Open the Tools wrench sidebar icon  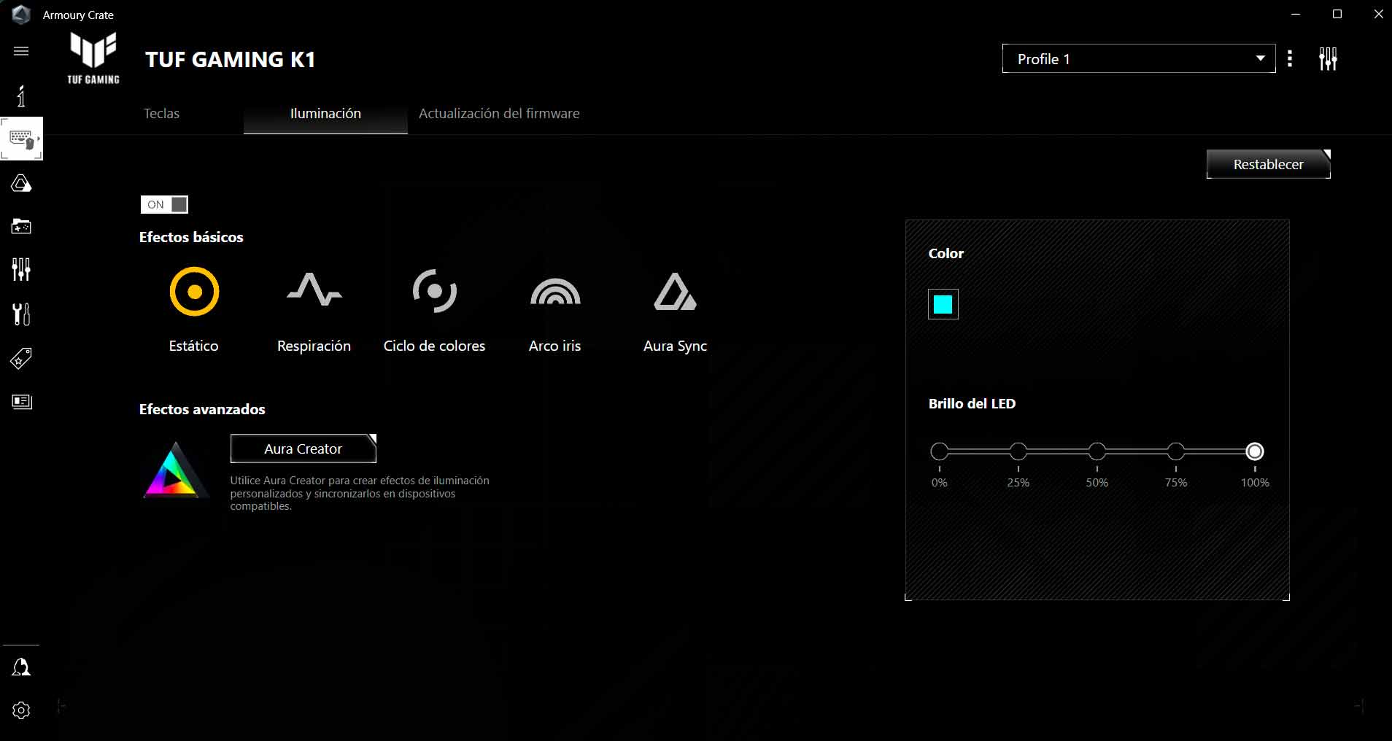tap(21, 314)
